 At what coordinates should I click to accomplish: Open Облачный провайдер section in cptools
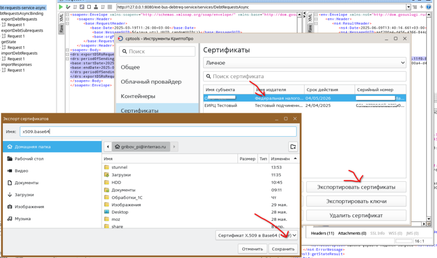[151, 82]
